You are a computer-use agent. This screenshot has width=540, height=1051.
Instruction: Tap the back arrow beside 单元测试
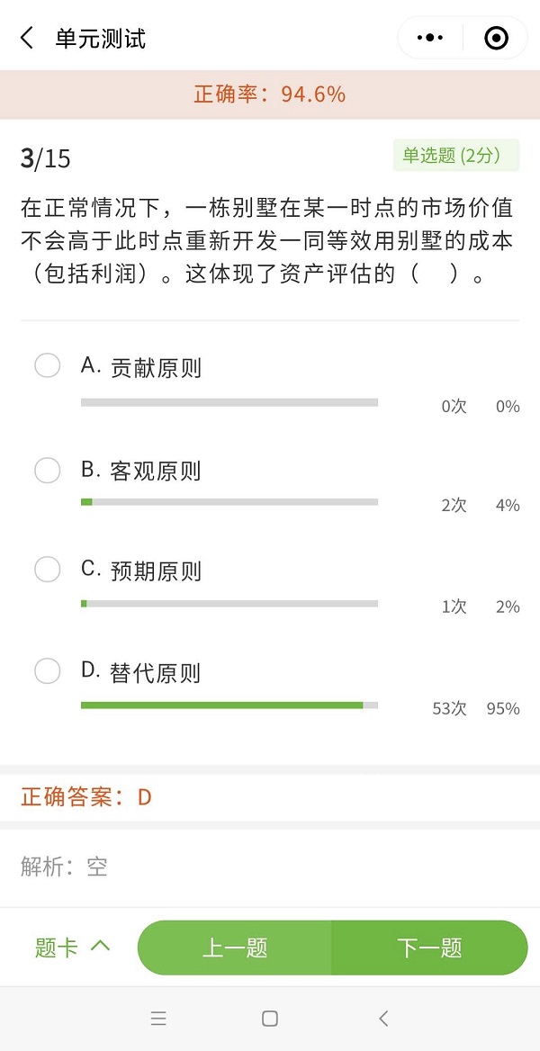pyautogui.click(x=27, y=39)
